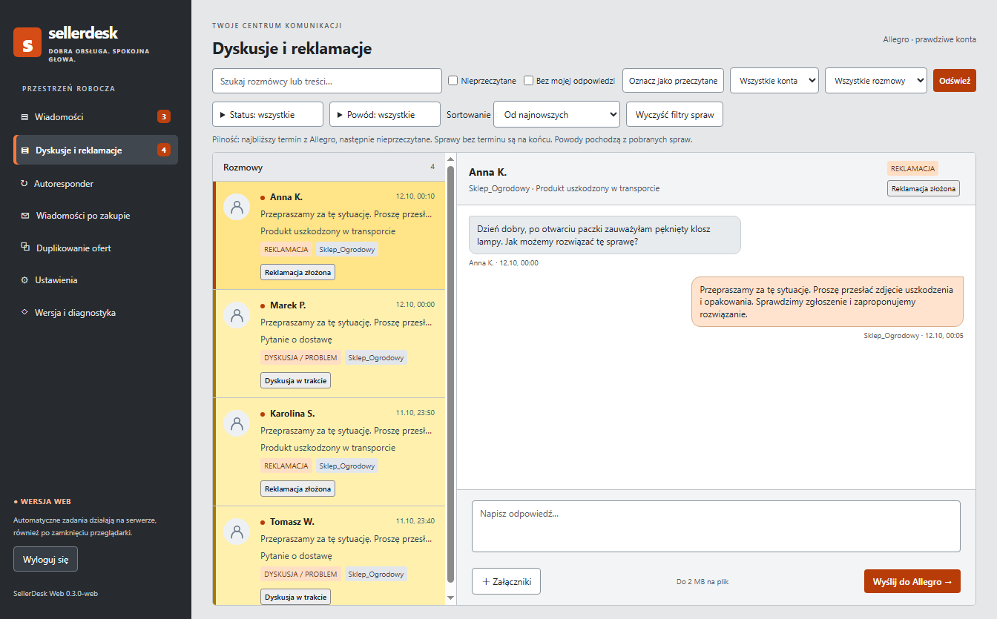Image resolution: width=997 pixels, height=619 pixels.
Task: Click Reklamacja złożona in conversation header
Action: point(924,188)
